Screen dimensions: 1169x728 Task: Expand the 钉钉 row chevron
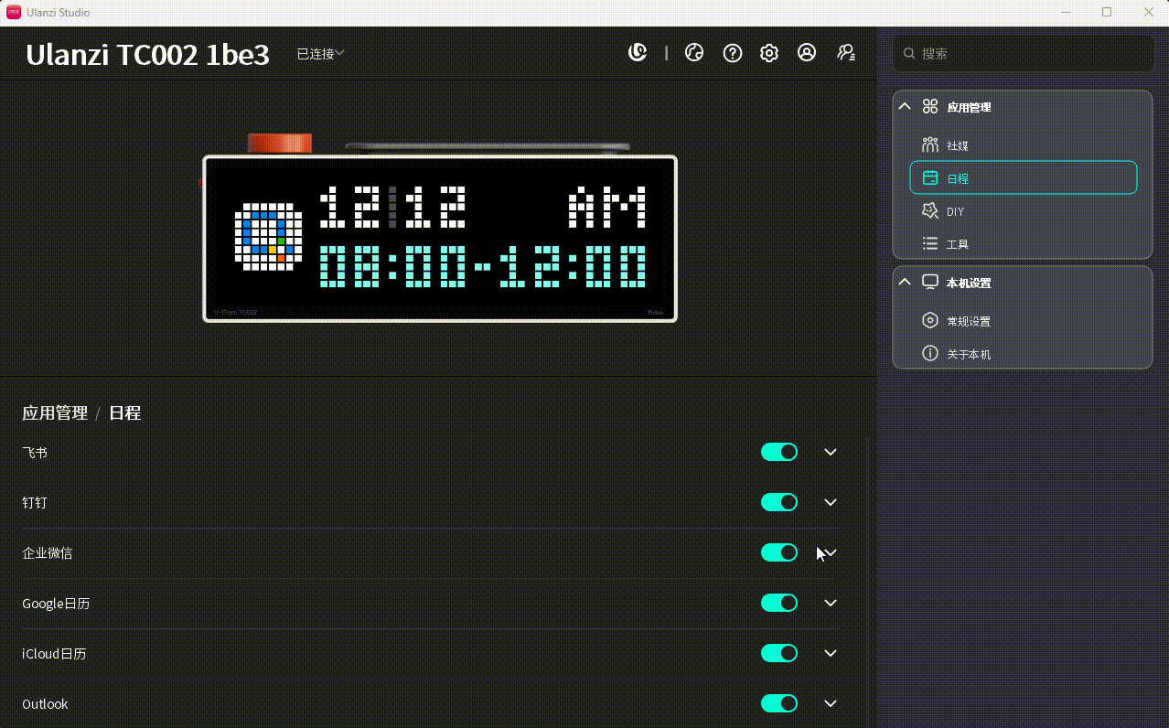click(831, 502)
